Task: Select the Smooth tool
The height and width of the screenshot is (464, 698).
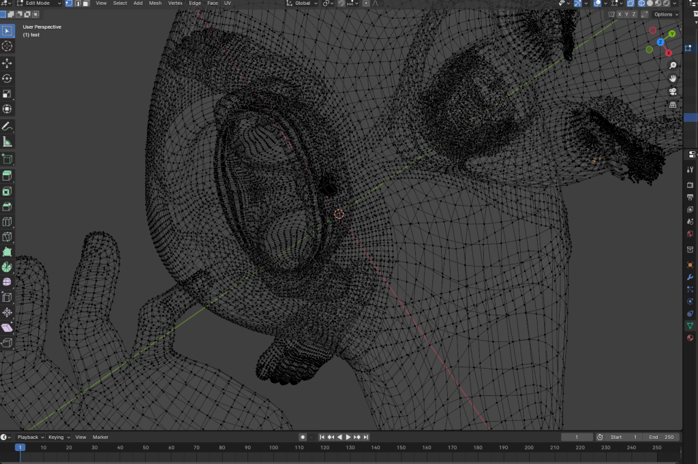Action: 7,282
